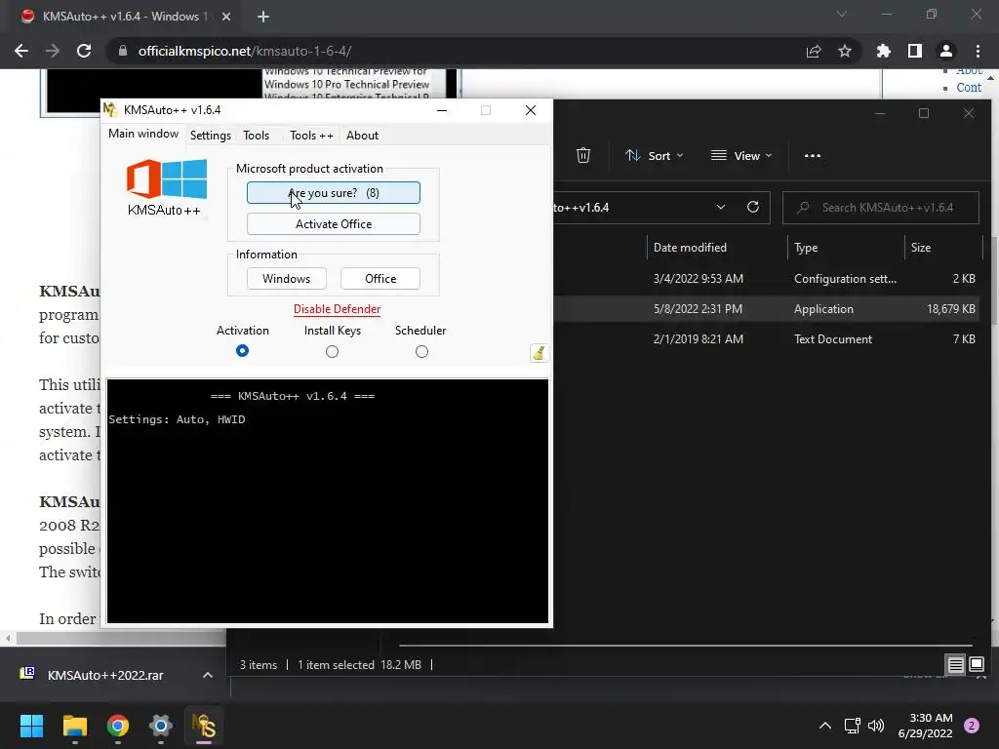Open Chrome three-dot menu
Screen dimensions: 999x749
pos(978,51)
